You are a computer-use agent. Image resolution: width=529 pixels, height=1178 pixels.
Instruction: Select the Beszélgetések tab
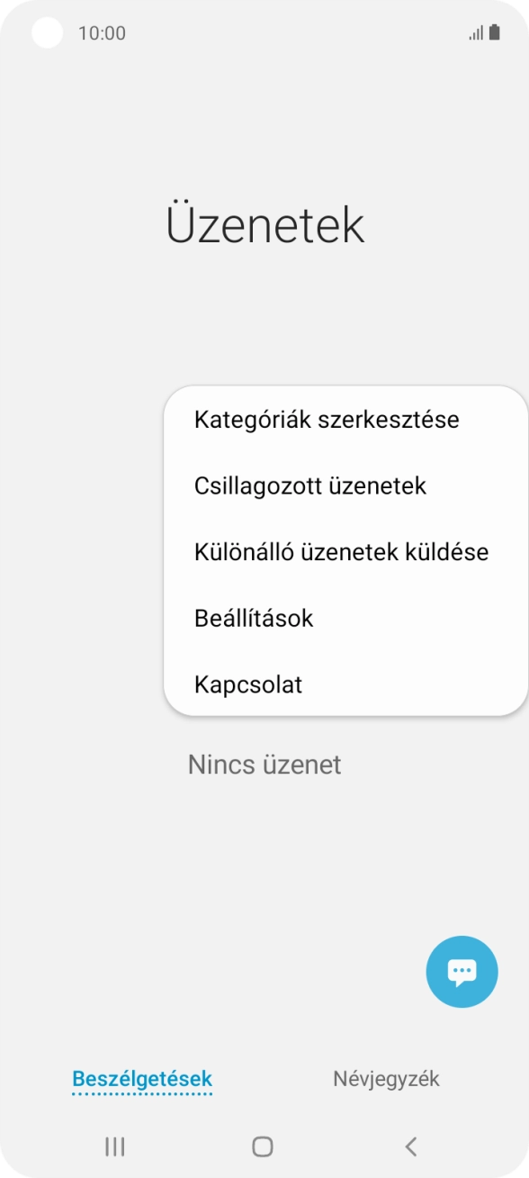[x=141, y=1078]
